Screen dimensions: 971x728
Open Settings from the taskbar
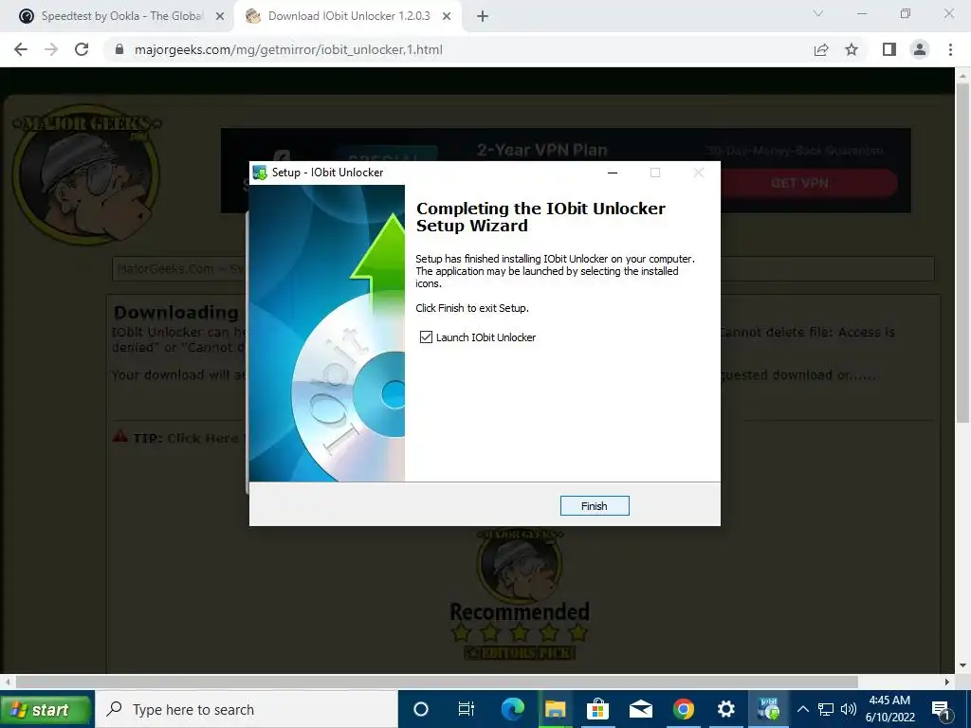click(x=725, y=709)
